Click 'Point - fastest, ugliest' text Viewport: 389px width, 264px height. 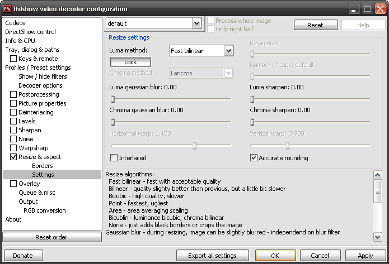pyautogui.click(x=138, y=203)
